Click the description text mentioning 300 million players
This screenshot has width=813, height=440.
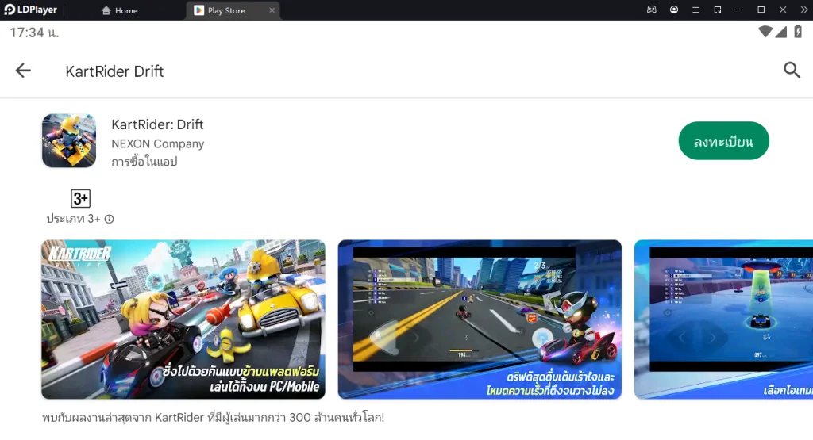pyautogui.click(x=213, y=417)
